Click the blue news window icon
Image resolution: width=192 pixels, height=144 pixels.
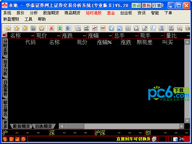point(120,28)
